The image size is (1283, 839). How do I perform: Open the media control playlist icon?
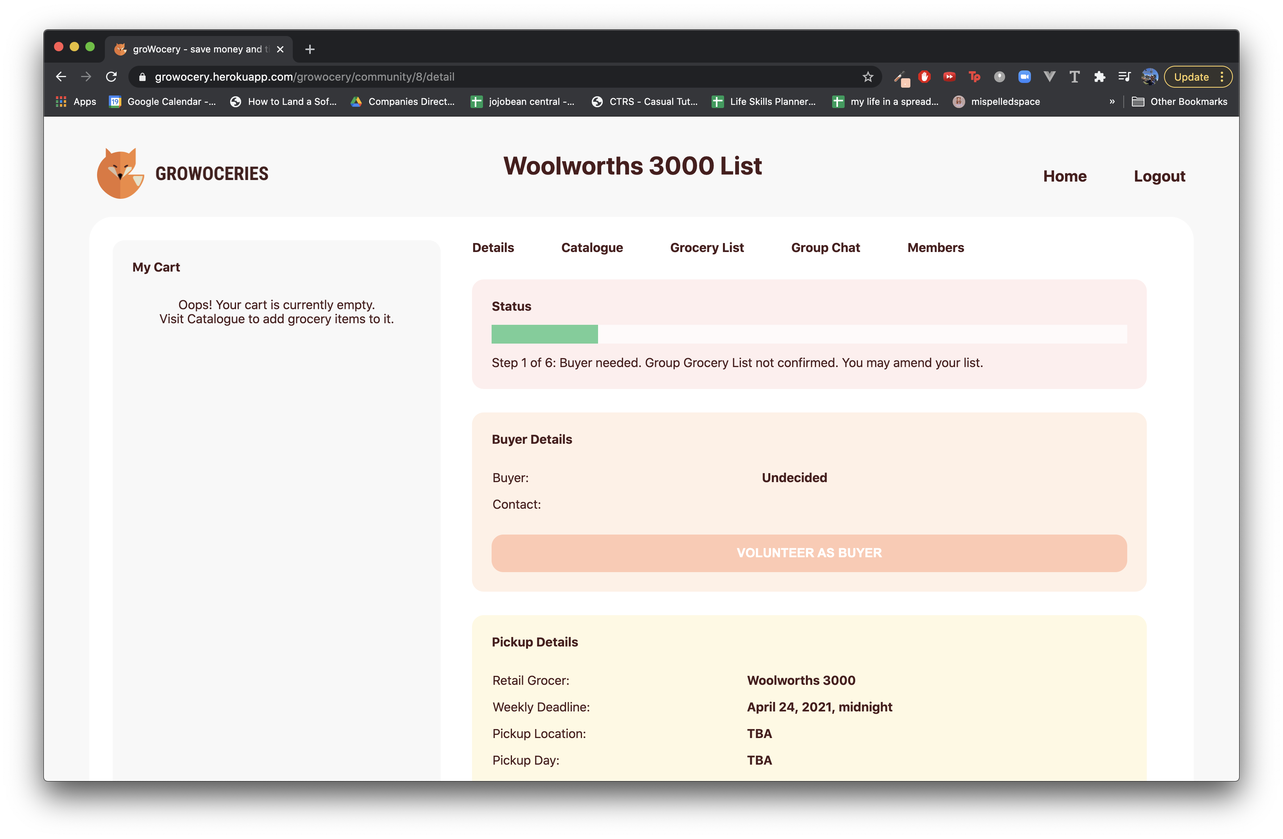pos(1124,77)
